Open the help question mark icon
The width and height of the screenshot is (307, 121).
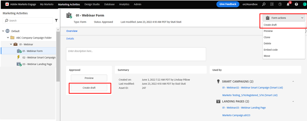297,4
